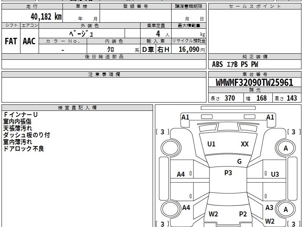Click the シフト label
This screenshot has height=227, width=303.
pos(11,25)
